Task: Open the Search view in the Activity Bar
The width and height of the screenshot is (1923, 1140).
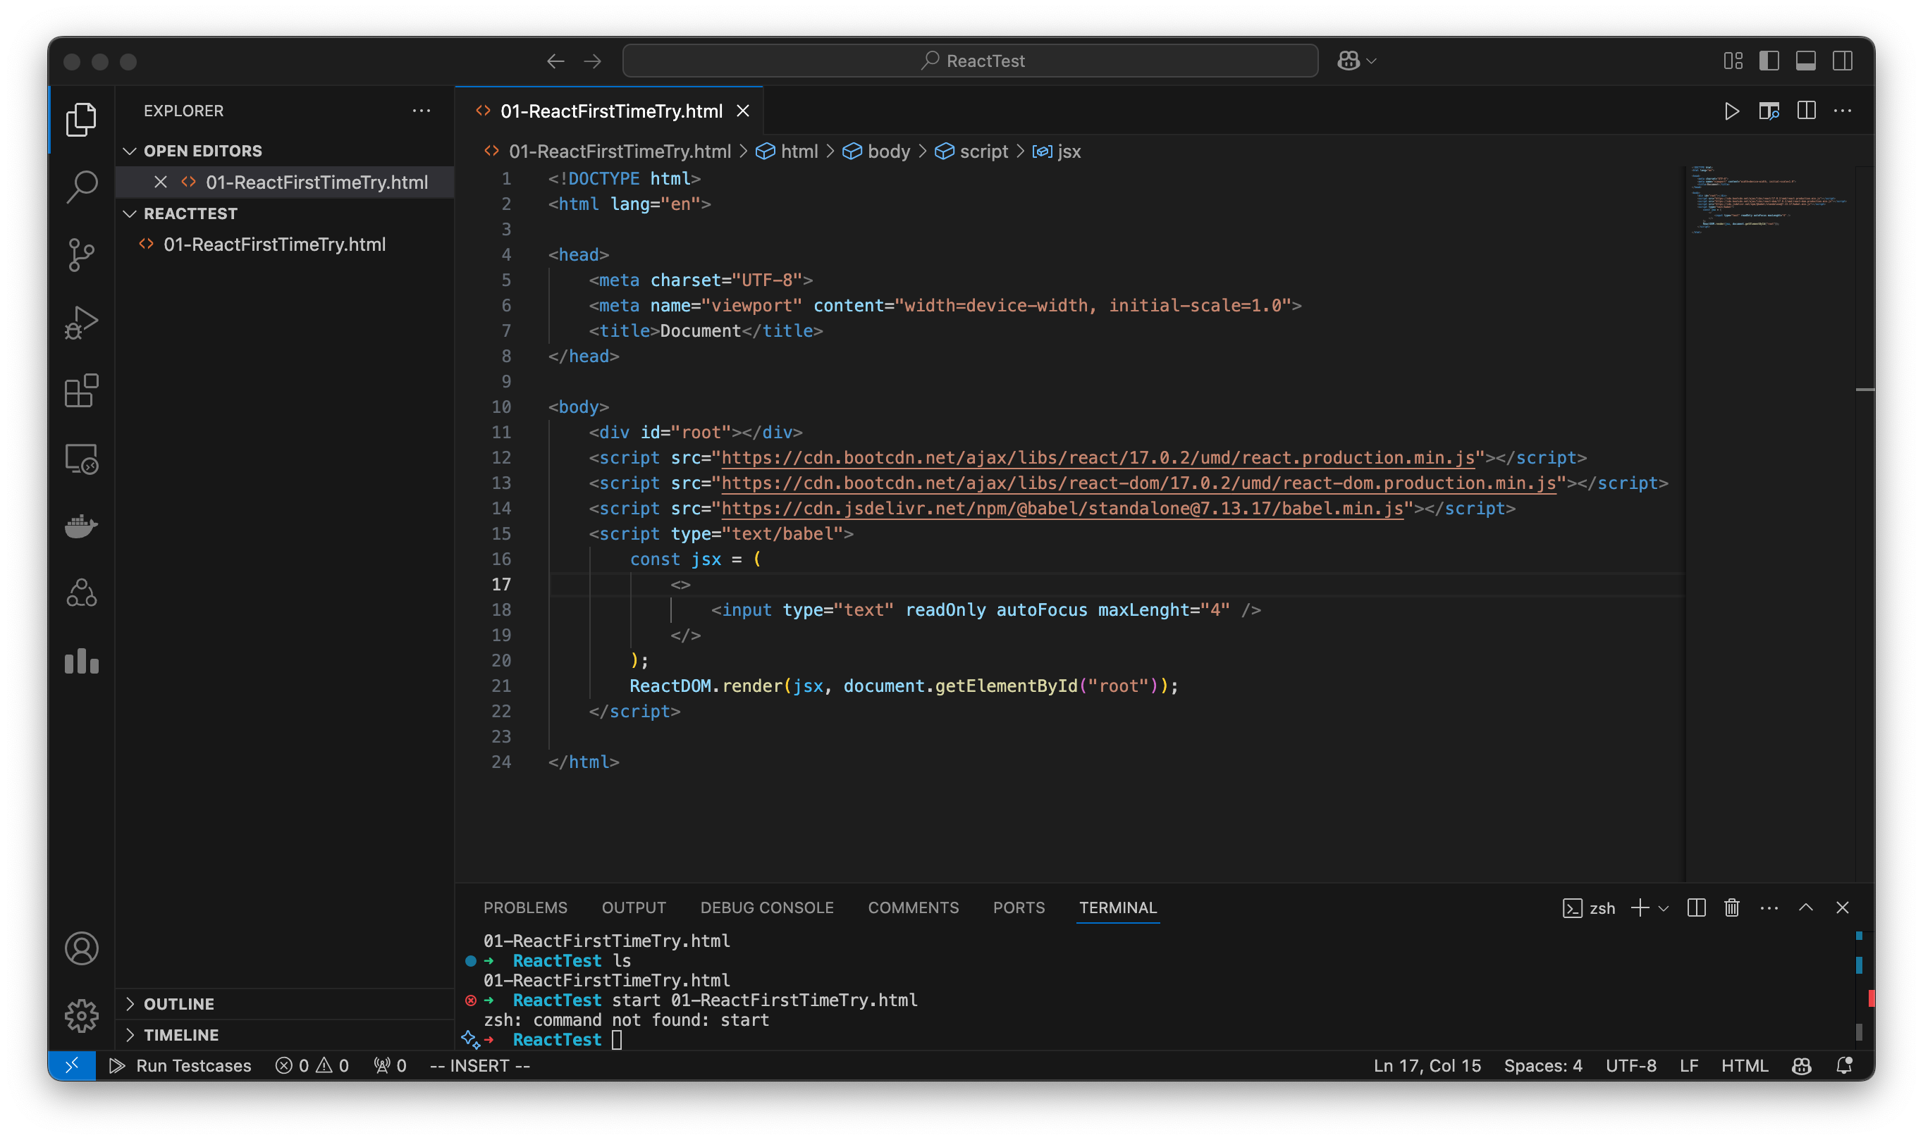Action: [80, 187]
